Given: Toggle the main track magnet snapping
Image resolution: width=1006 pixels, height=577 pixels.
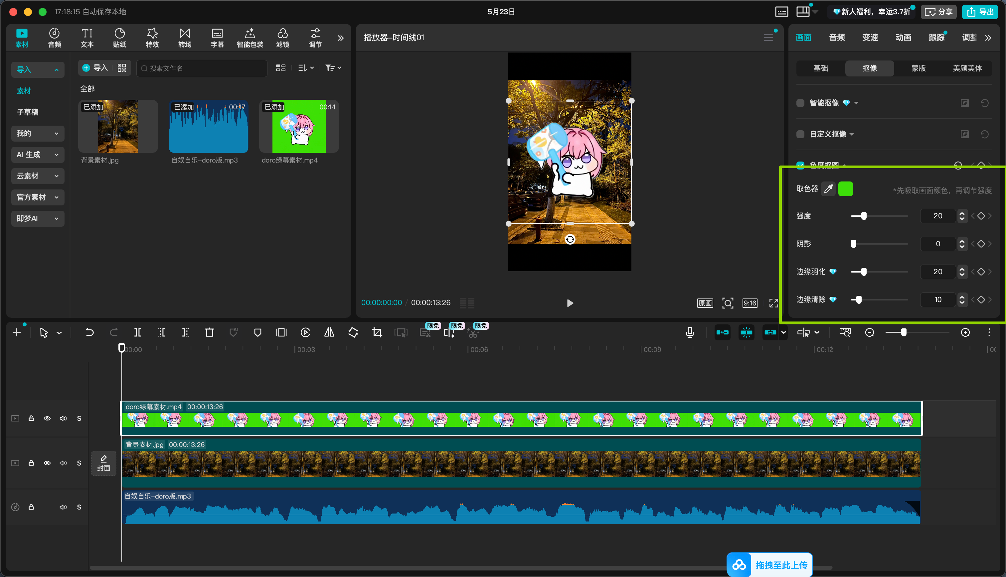Looking at the screenshot, I should pos(723,332).
